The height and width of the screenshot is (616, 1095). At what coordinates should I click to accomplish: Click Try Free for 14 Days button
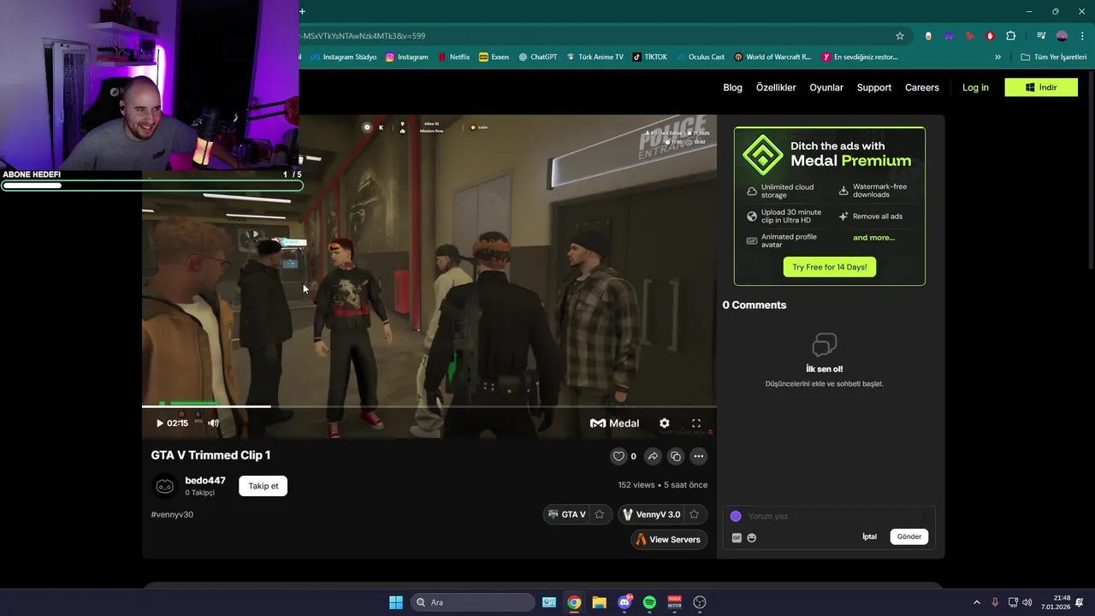[829, 267]
